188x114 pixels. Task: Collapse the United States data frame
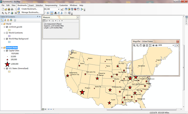(x=2, y=48)
